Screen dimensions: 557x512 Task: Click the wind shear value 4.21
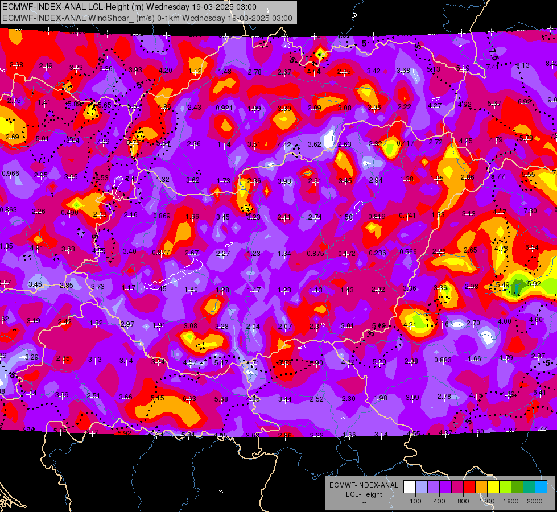coord(410,324)
